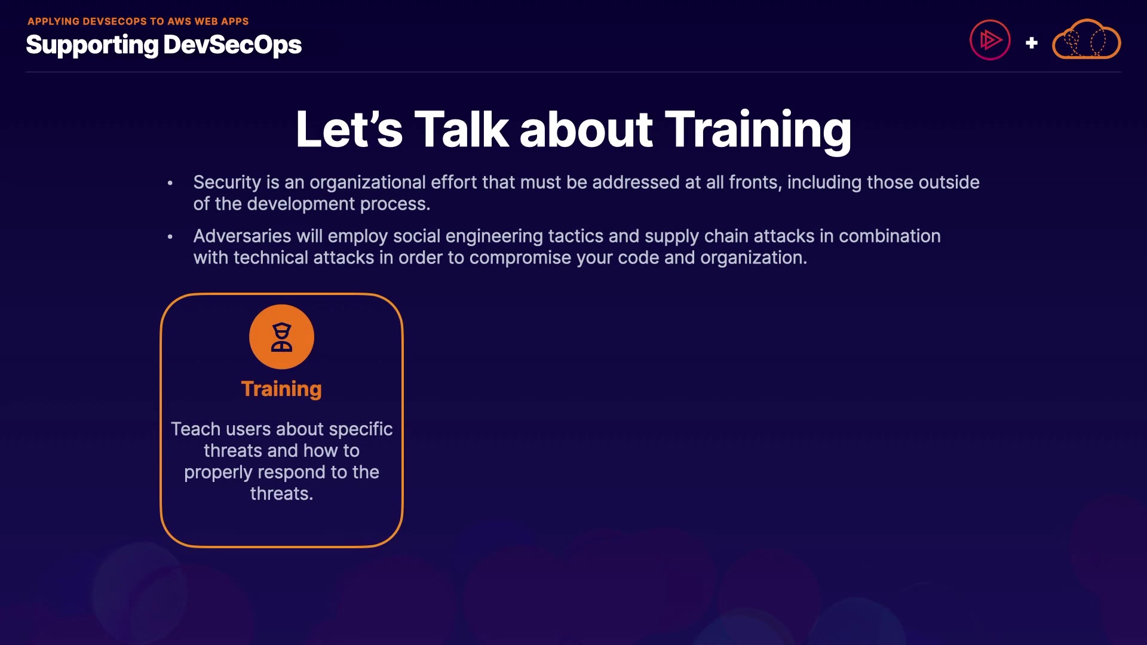
Task: Click the Pluralsight play logo icon
Action: 989,40
